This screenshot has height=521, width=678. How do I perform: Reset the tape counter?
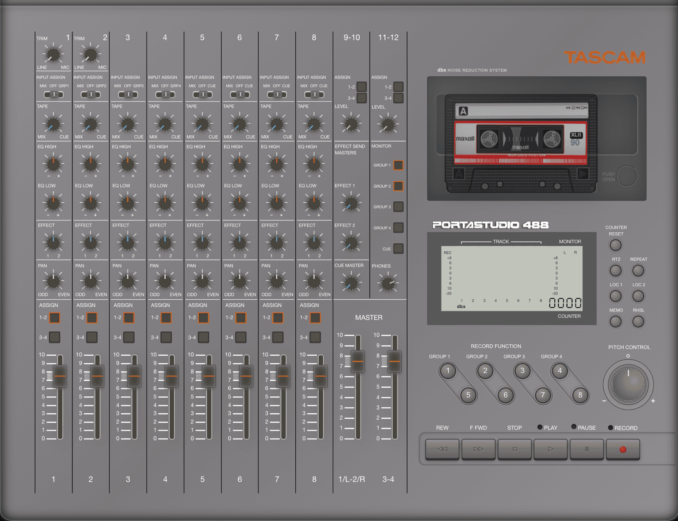pyautogui.click(x=616, y=245)
